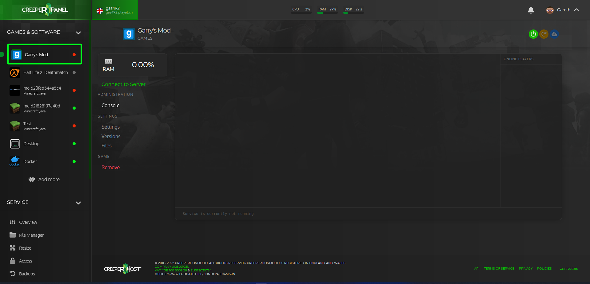Click green status dot for mc-621828107a40d
The image size is (590, 284).
click(74, 108)
